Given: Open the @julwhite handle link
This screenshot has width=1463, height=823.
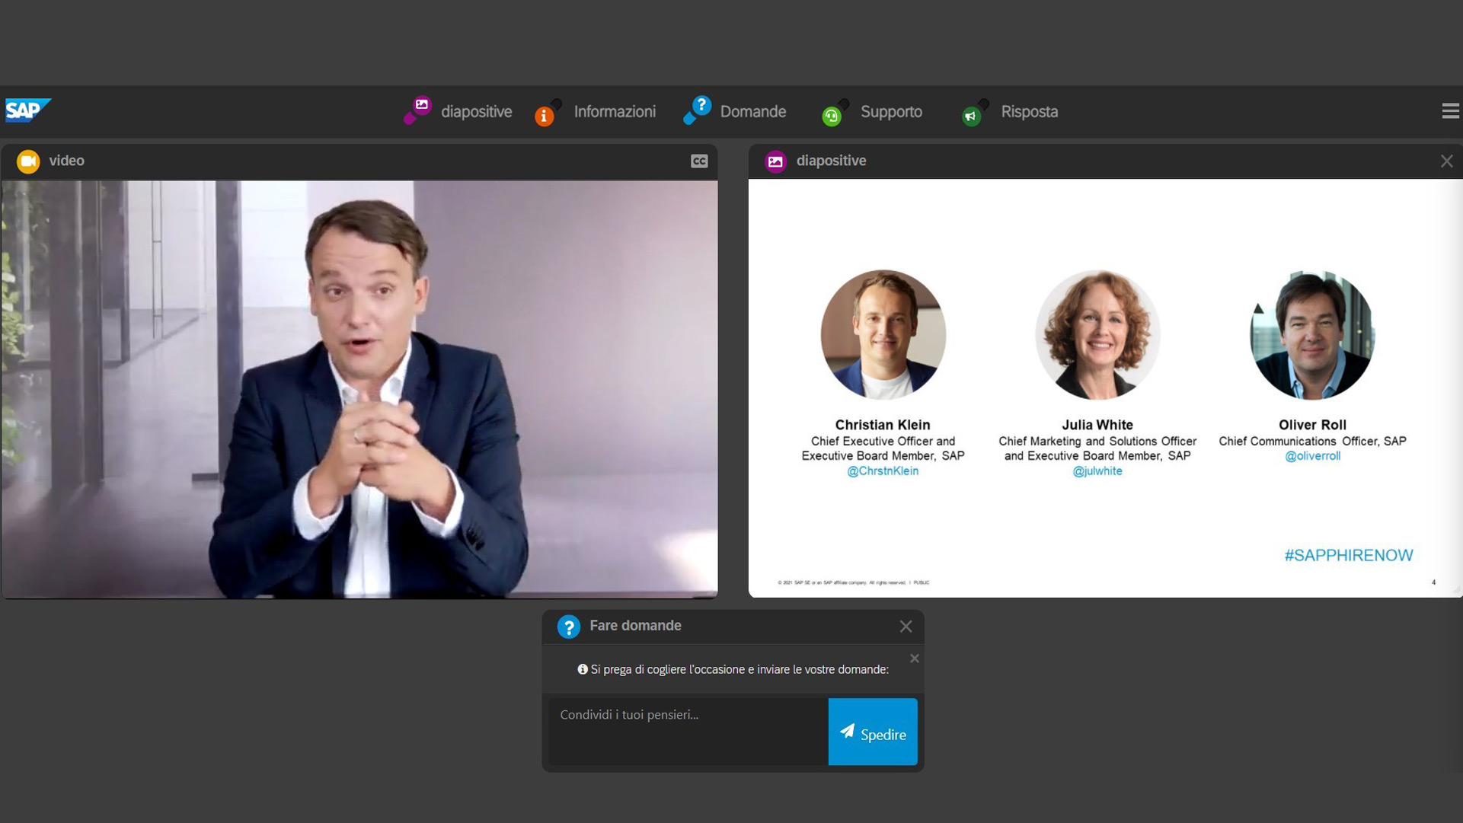Looking at the screenshot, I should (1097, 471).
